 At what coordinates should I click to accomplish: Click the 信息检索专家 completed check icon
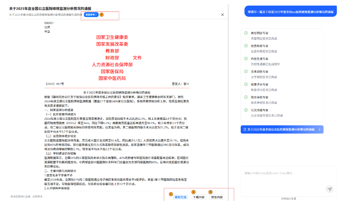coord(246,46)
